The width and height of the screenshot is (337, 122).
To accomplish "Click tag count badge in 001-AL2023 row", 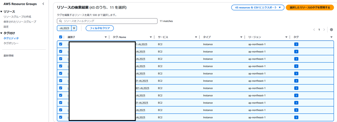I will click(296, 88).
